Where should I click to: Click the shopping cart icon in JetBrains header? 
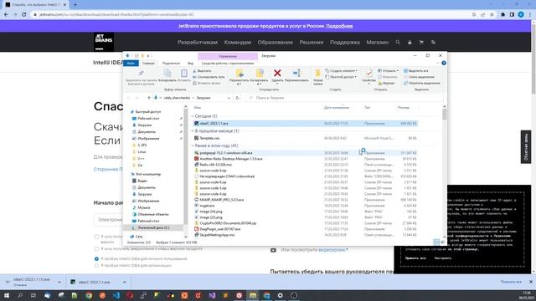(421, 43)
